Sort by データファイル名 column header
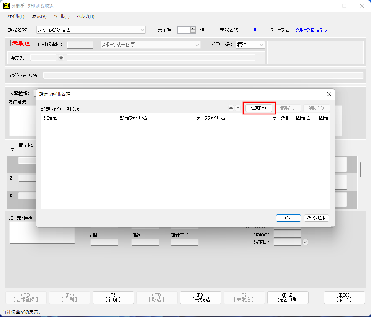This screenshot has height=317, width=371. tap(232, 118)
